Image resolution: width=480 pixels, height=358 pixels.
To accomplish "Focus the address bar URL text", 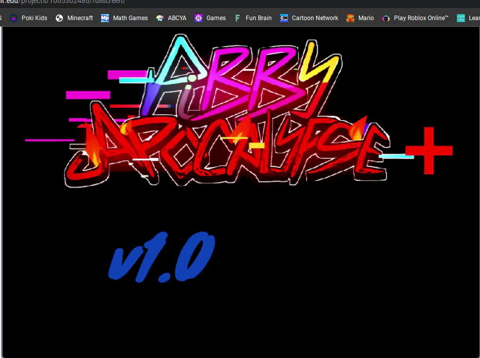I will point(62,2).
